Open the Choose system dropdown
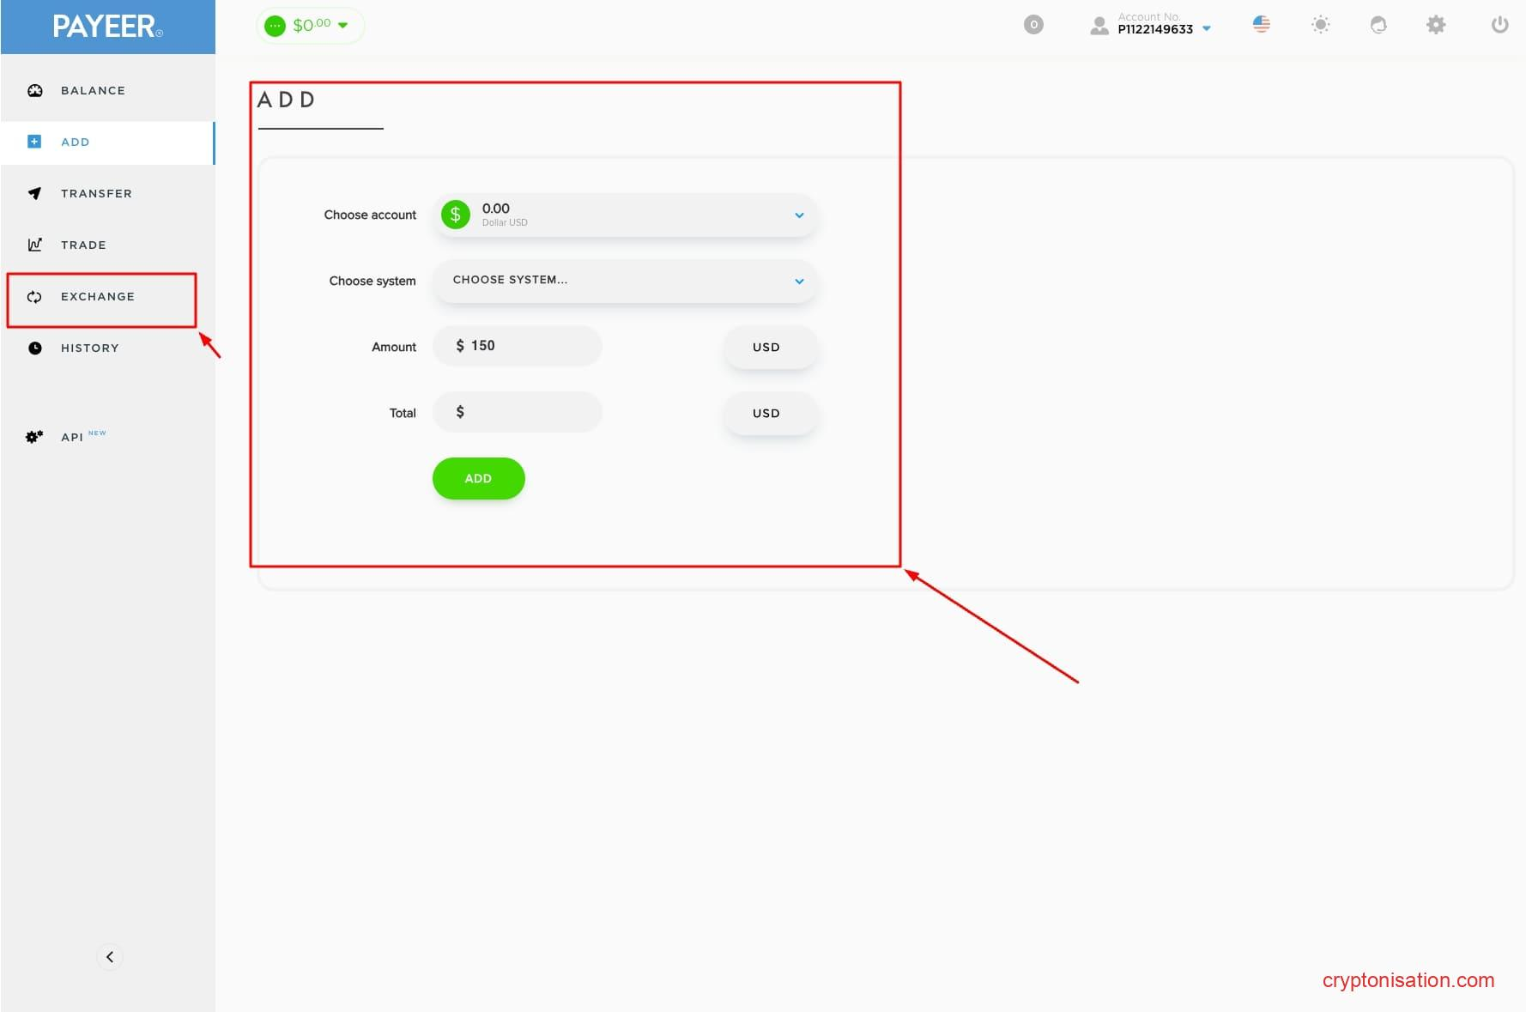The height and width of the screenshot is (1012, 1526). [x=625, y=281]
